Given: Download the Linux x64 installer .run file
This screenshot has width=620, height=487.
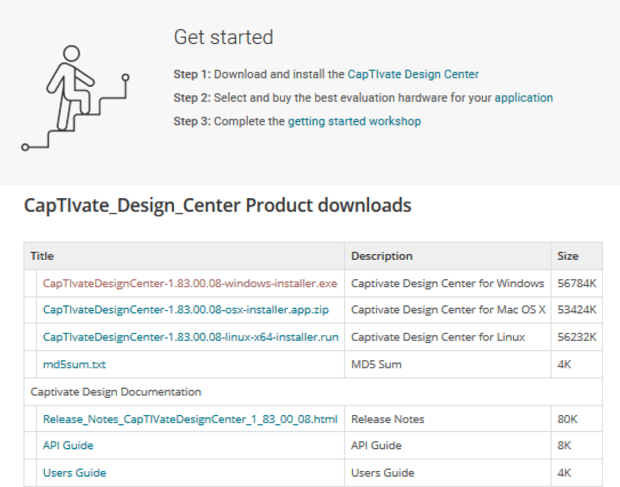Looking at the screenshot, I should click(190, 337).
